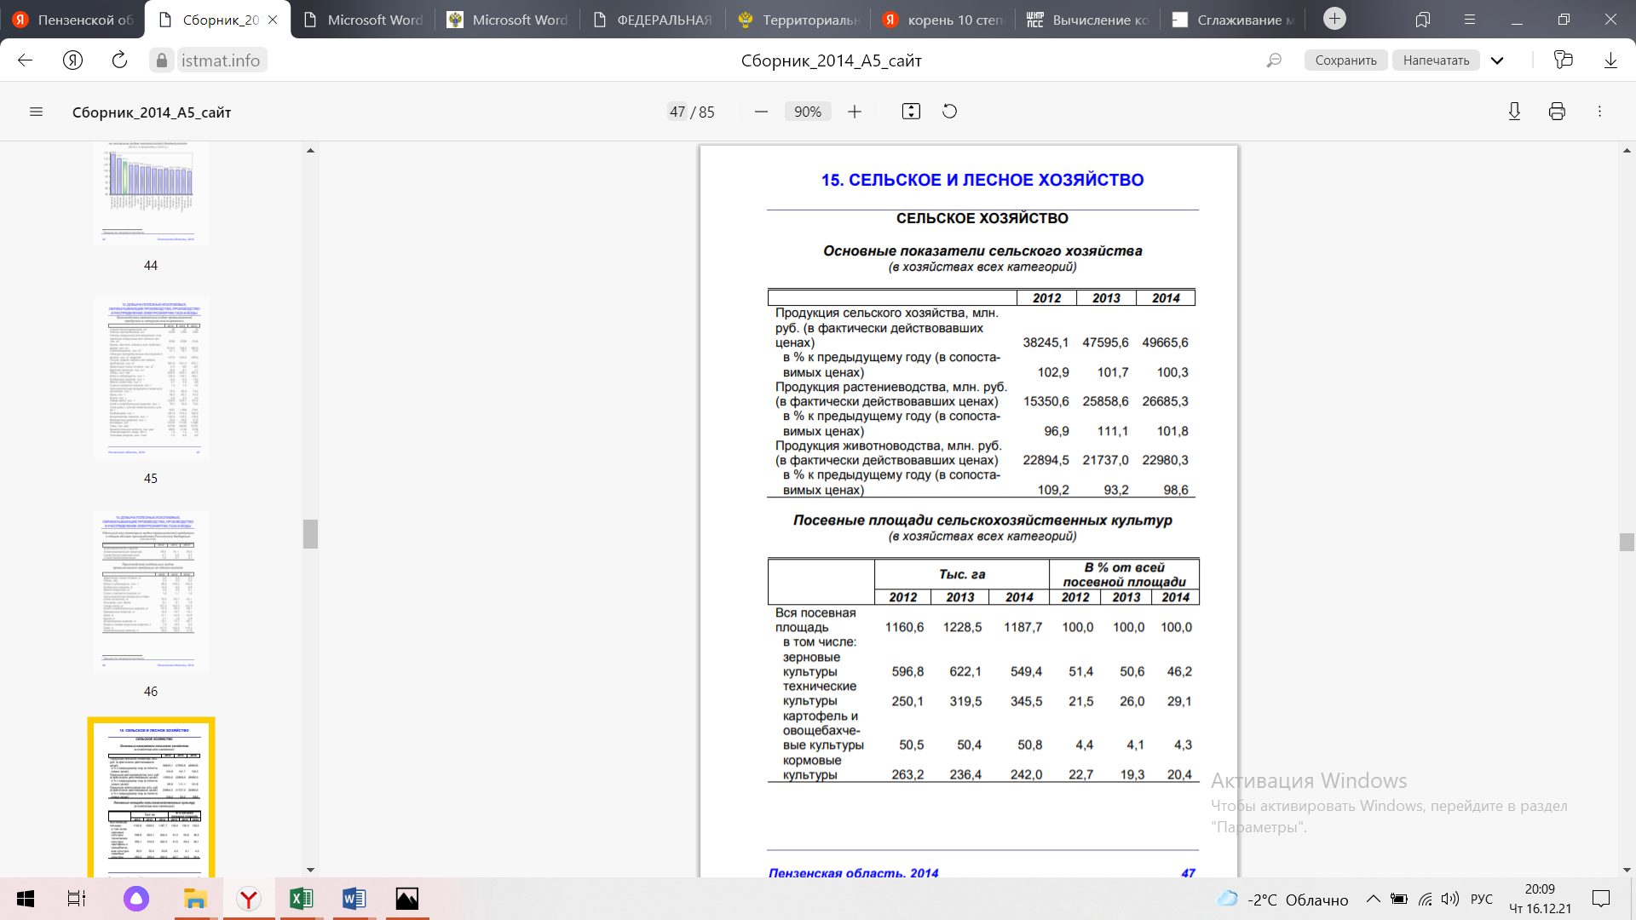Rotate the PDF counterclockwise
Viewport: 1636px width, 920px height.
[949, 112]
